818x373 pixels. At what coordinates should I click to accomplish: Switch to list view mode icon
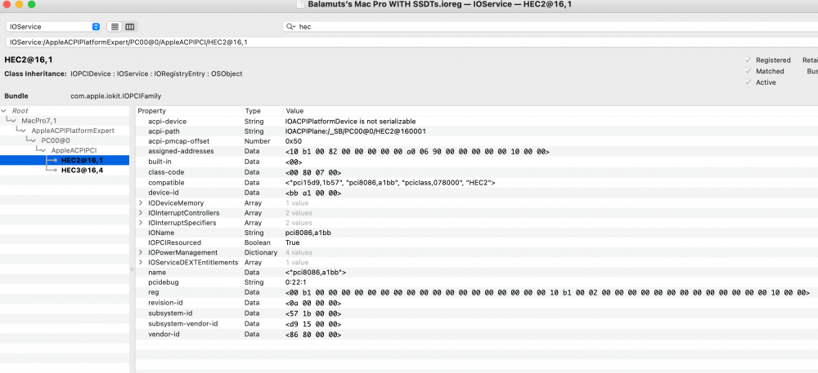[x=115, y=27]
